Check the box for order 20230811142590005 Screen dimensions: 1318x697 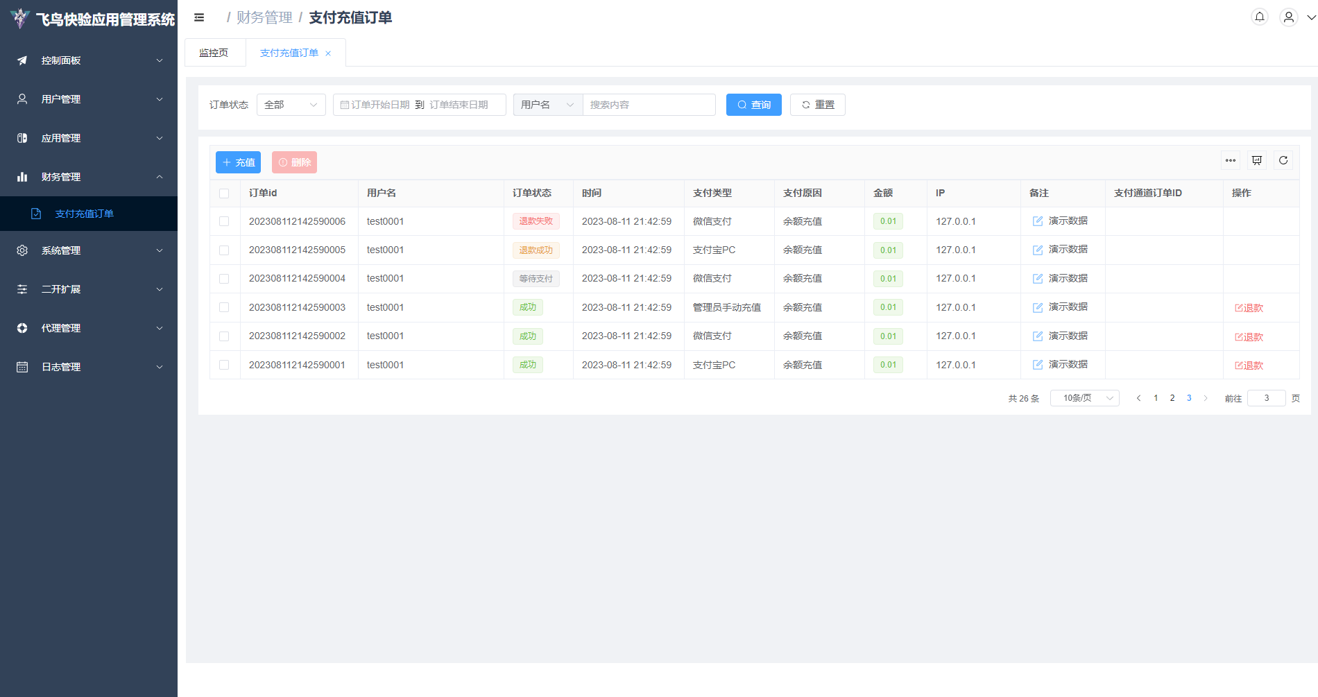(224, 250)
